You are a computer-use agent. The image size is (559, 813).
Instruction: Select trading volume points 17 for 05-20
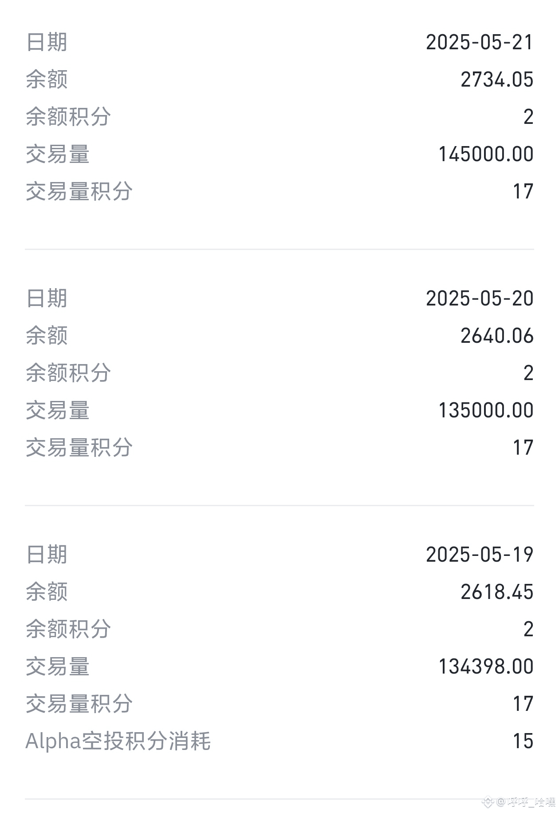523,448
